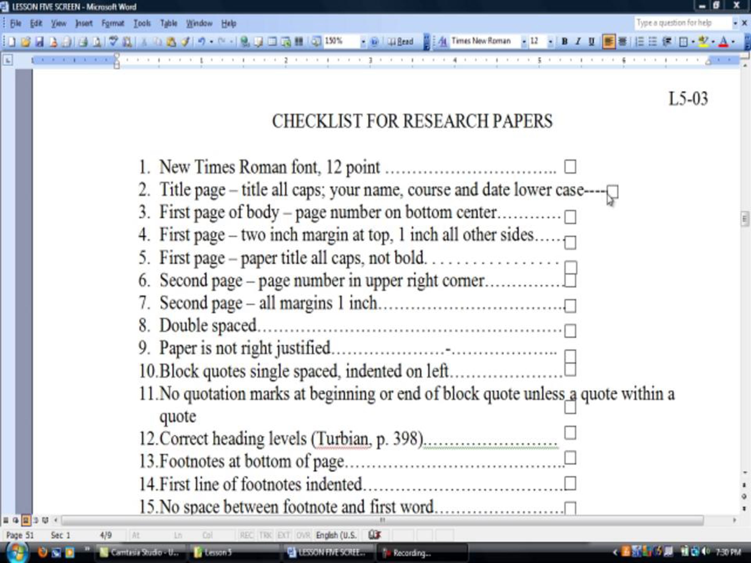Switch to Lesson 5 taskbar window

(217, 552)
